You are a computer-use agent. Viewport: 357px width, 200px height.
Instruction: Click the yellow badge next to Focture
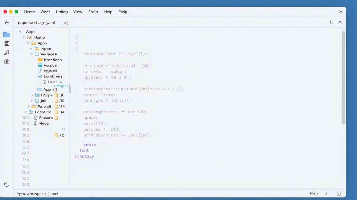(x=56, y=118)
